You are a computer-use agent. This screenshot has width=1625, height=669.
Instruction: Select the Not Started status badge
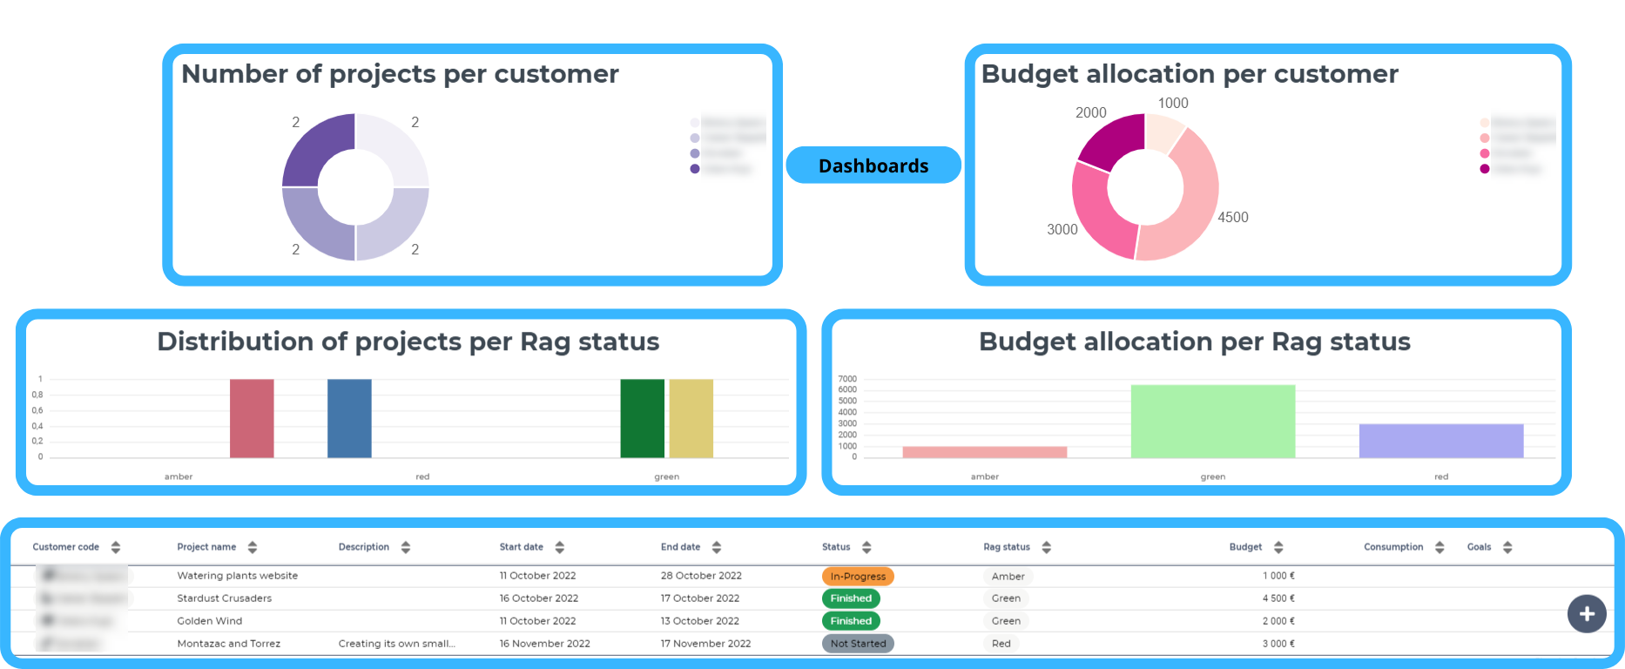pos(858,644)
